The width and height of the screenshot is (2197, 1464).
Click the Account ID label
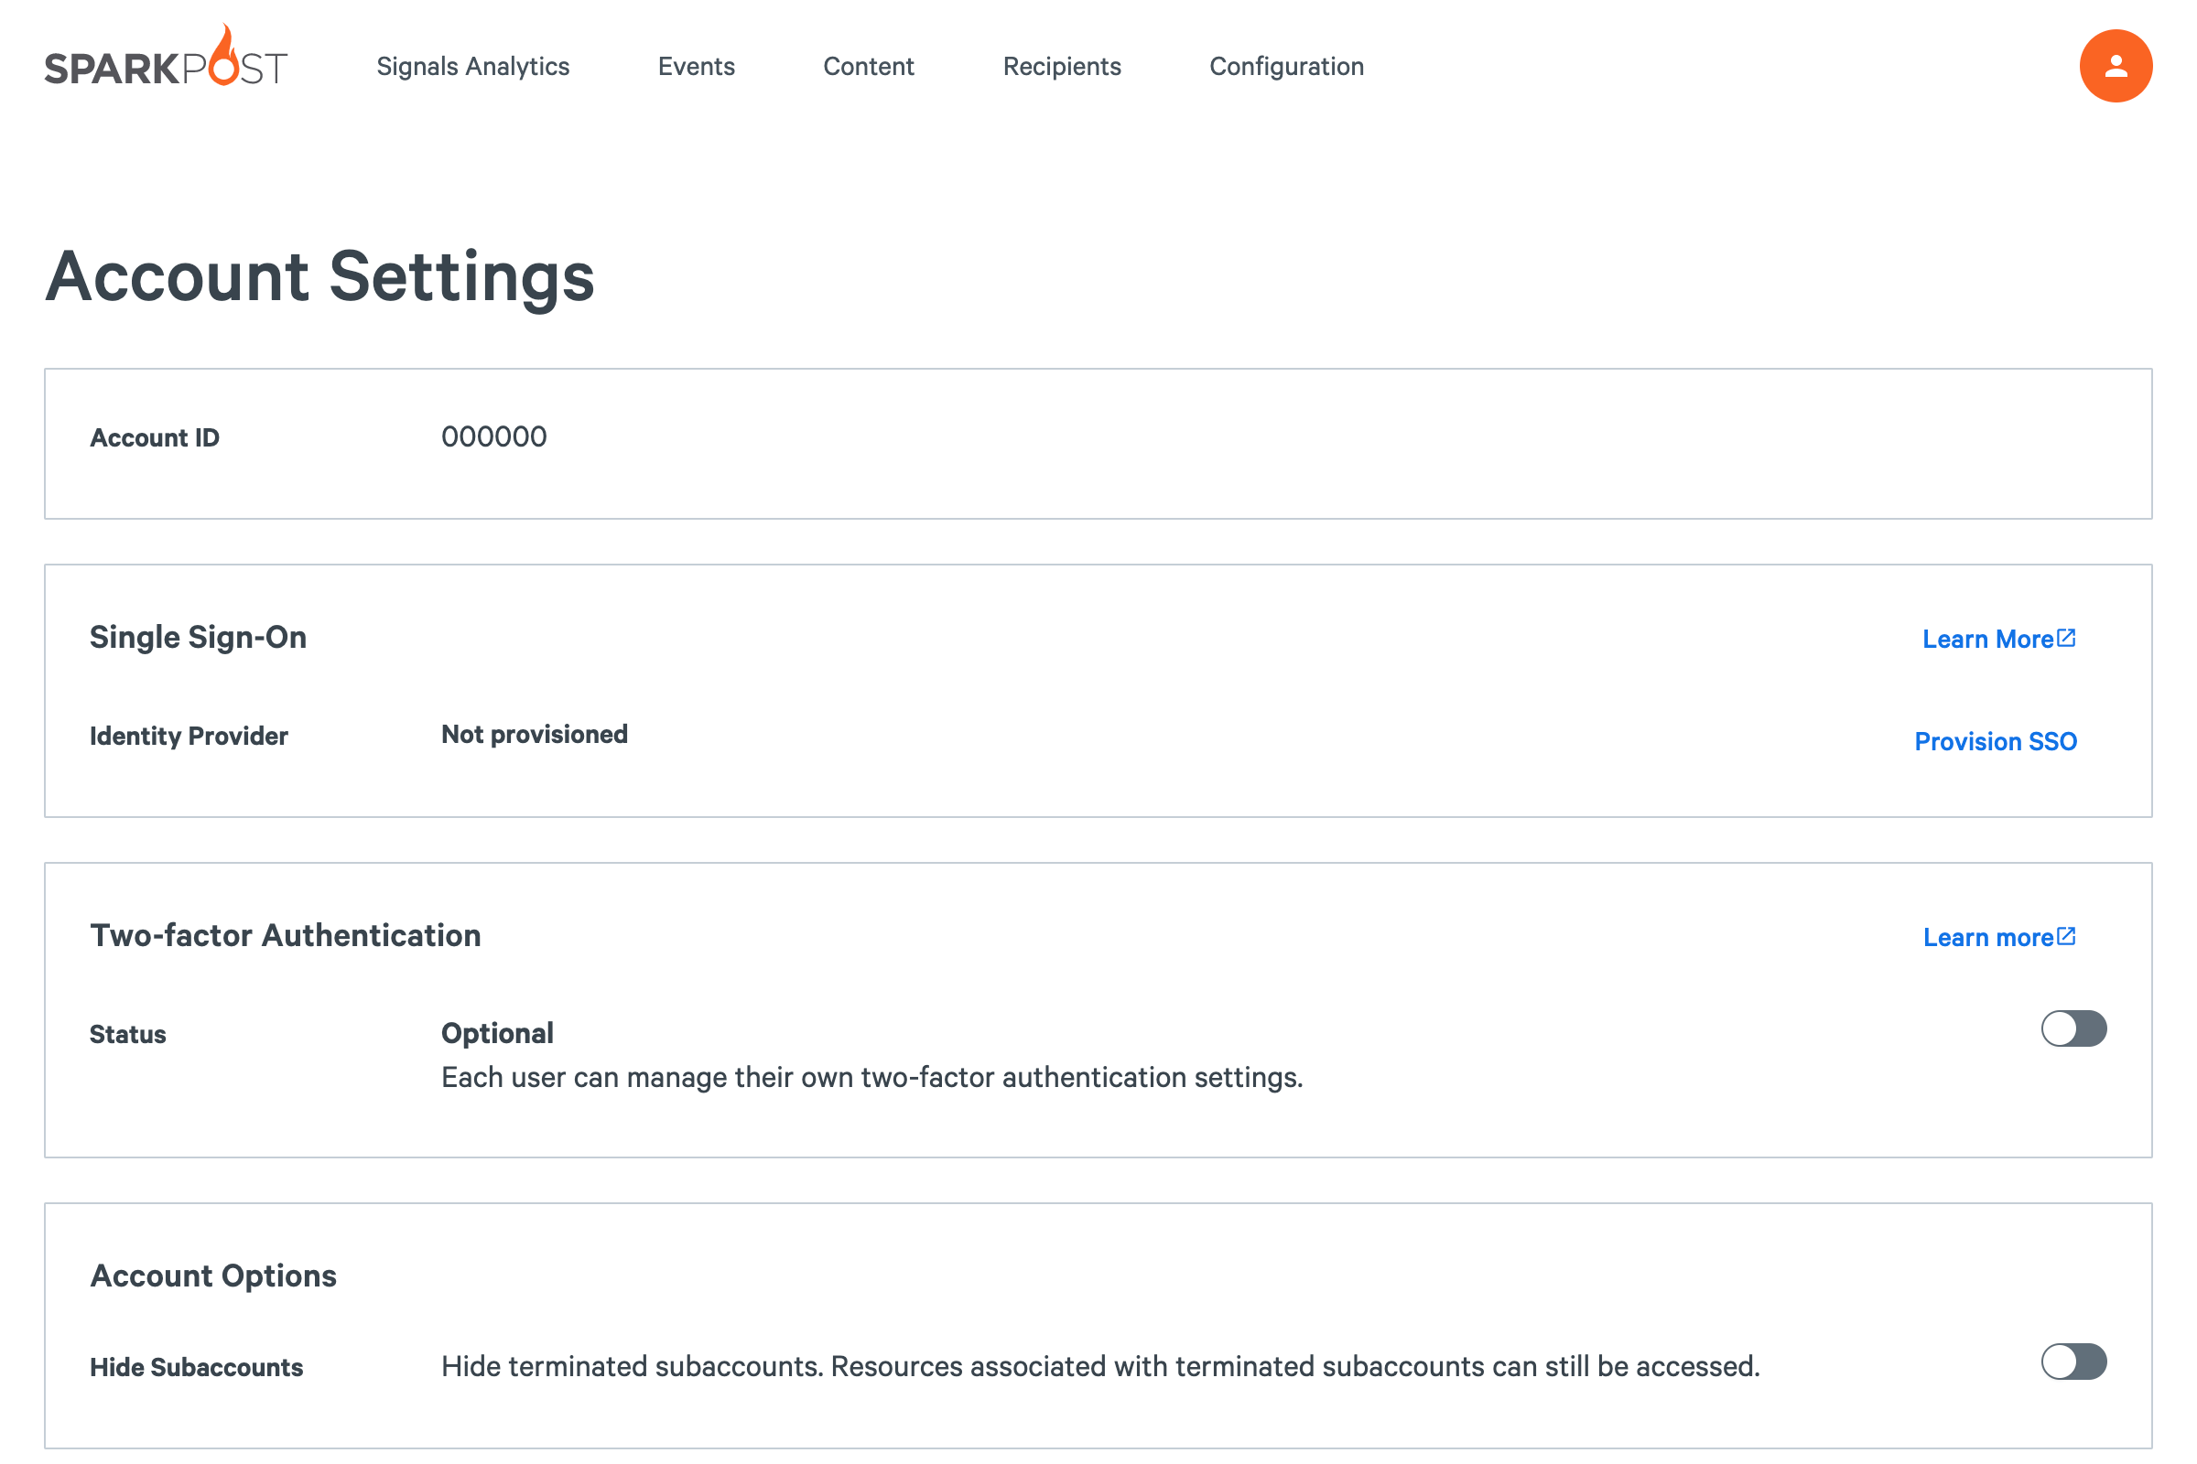154,438
